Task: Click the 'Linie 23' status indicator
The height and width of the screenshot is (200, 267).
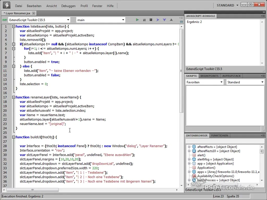Action: coord(219,196)
